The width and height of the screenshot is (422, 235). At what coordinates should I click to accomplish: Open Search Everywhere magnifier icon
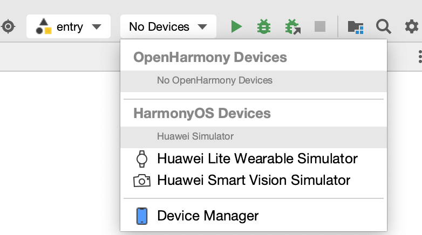(384, 26)
